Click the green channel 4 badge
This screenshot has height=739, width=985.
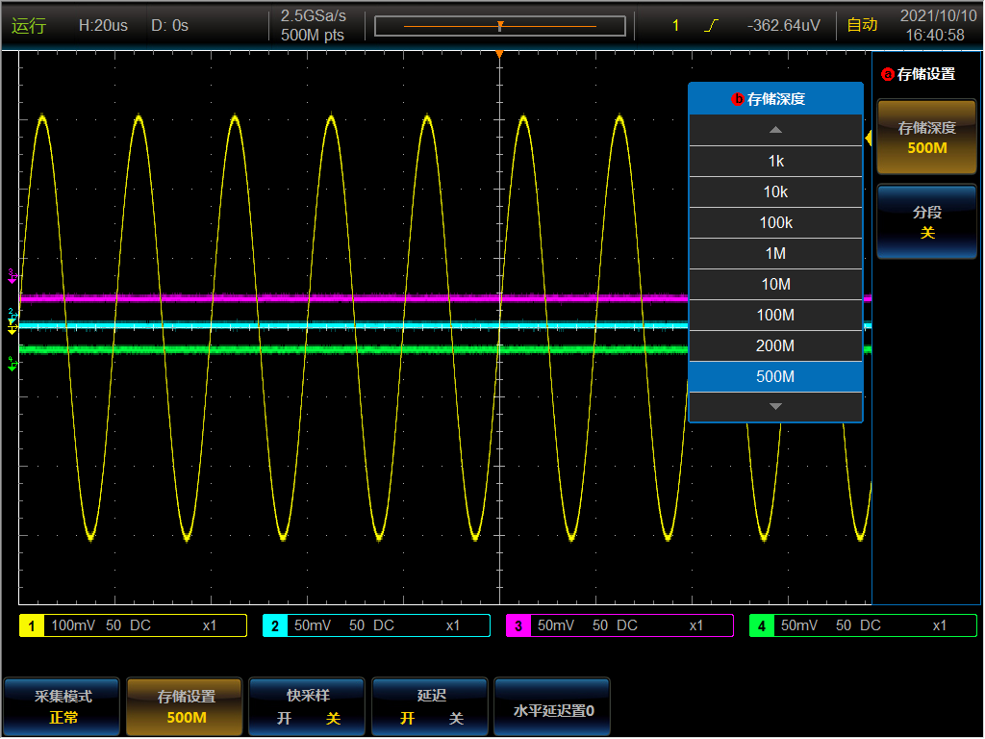point(762,626)
